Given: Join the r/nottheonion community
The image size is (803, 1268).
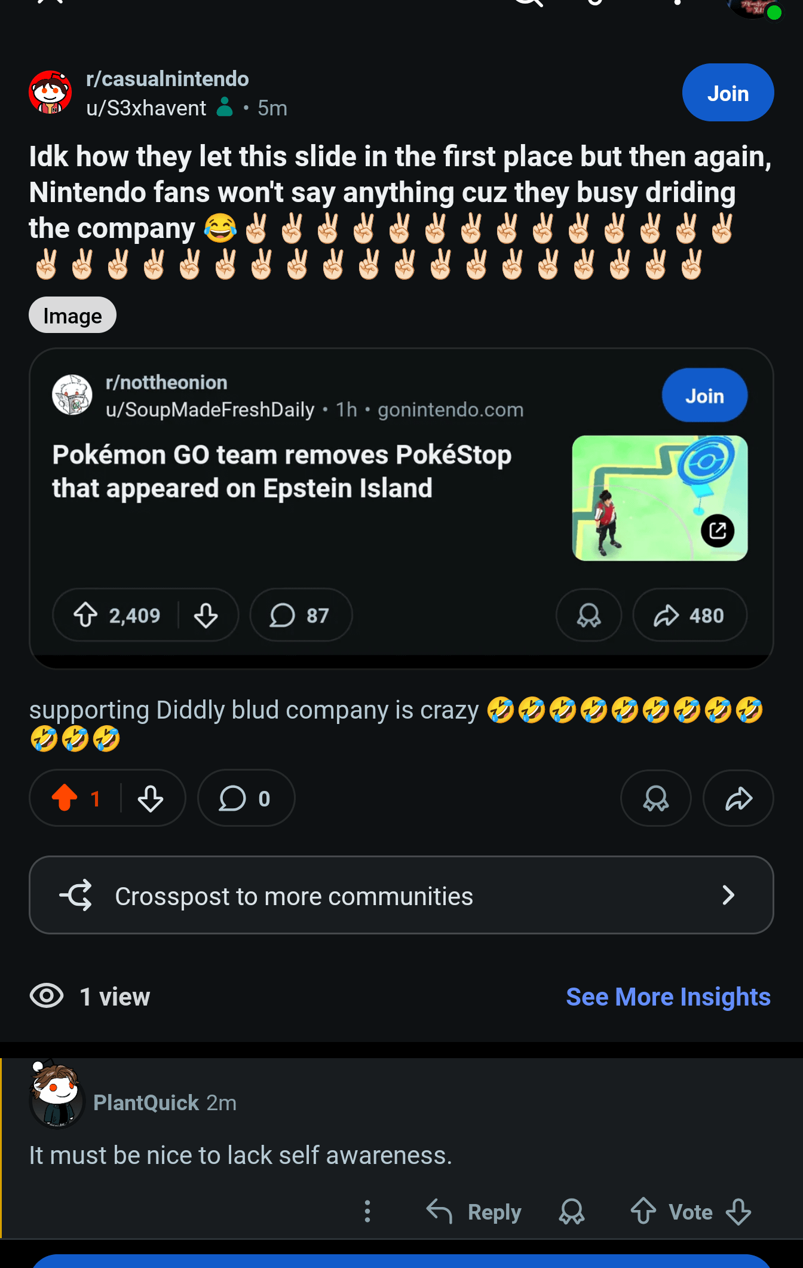Looking at the screenshot, I should (704, 396).
